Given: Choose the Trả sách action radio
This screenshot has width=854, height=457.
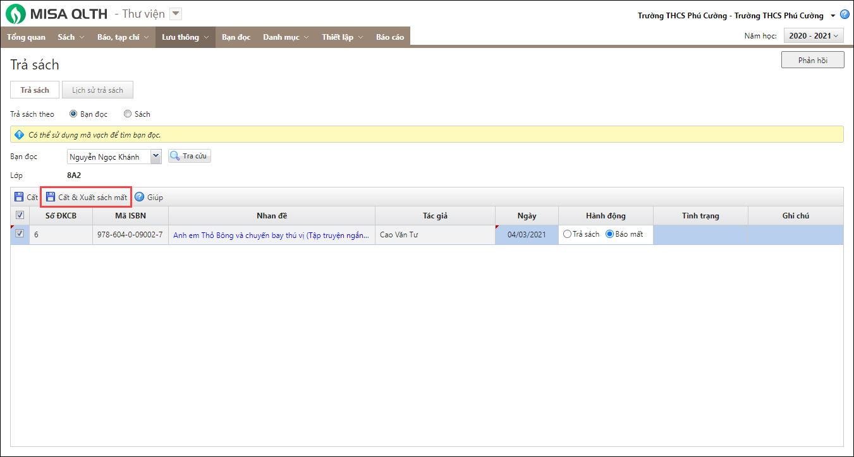Looking at the screenshot, I should 567,234.
